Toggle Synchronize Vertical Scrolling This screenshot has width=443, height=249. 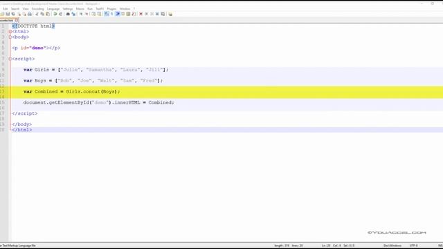click(93, 14)
